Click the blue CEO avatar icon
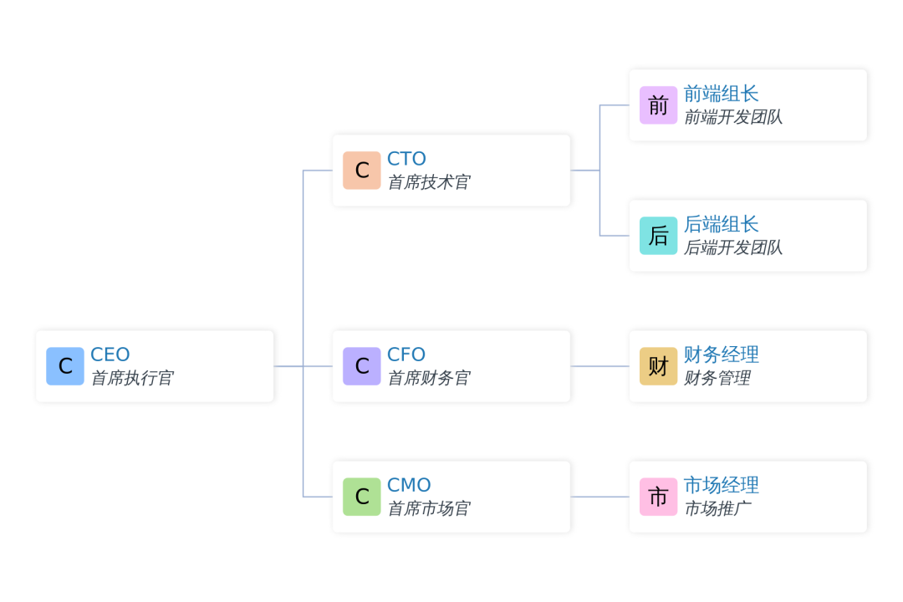The image size is (903, 602). [x=65, y=366]
